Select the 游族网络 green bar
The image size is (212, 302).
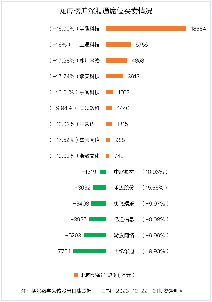coord(95,235)
